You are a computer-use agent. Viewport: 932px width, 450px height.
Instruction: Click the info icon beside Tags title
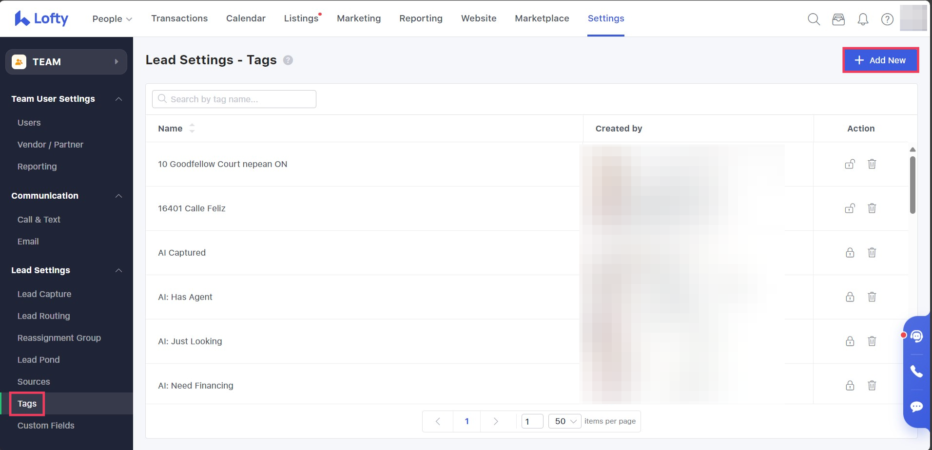point(288,60)
